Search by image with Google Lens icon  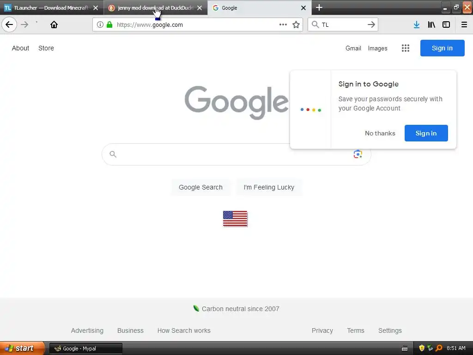(358, 154)
